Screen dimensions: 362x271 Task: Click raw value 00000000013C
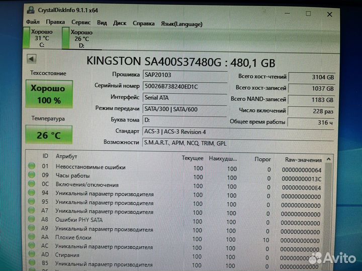[x=302, y=179]
